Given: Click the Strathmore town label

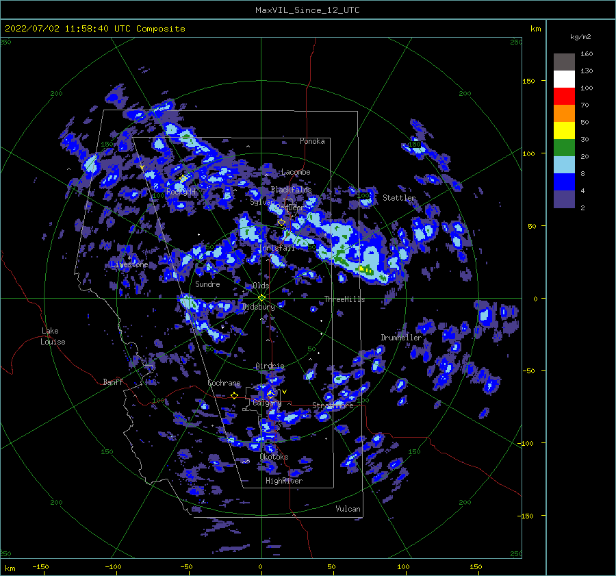Looking at the screenshot, I should click(x=333, y=405).
